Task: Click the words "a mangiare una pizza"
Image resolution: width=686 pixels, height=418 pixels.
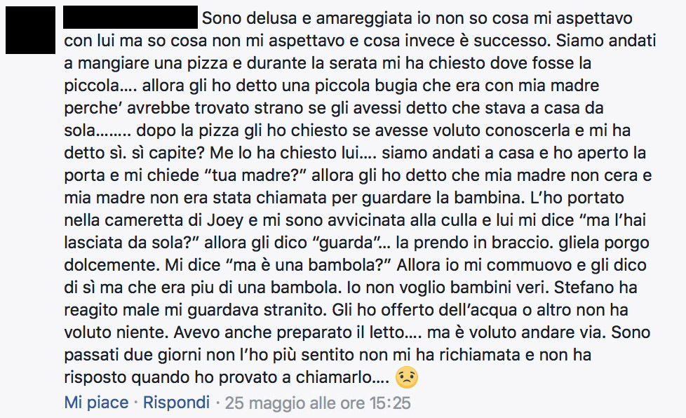Action: (146, 63)
